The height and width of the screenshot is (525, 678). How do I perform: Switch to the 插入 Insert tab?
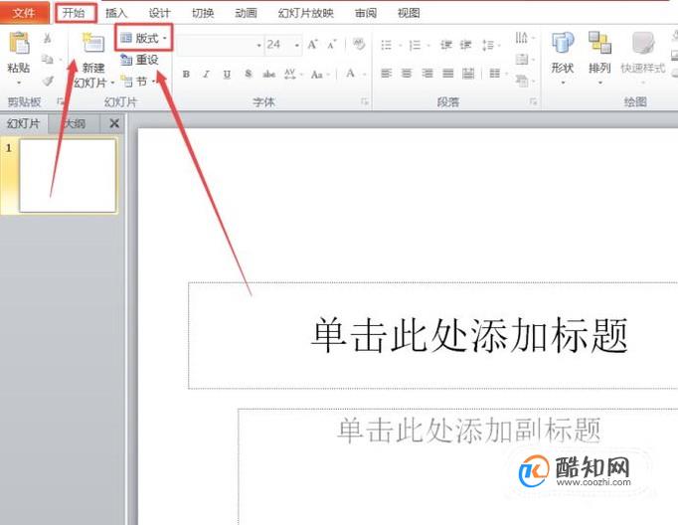pos(116,13)
